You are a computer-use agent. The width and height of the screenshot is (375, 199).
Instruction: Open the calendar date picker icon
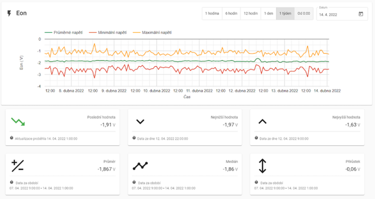coord(360,14)
